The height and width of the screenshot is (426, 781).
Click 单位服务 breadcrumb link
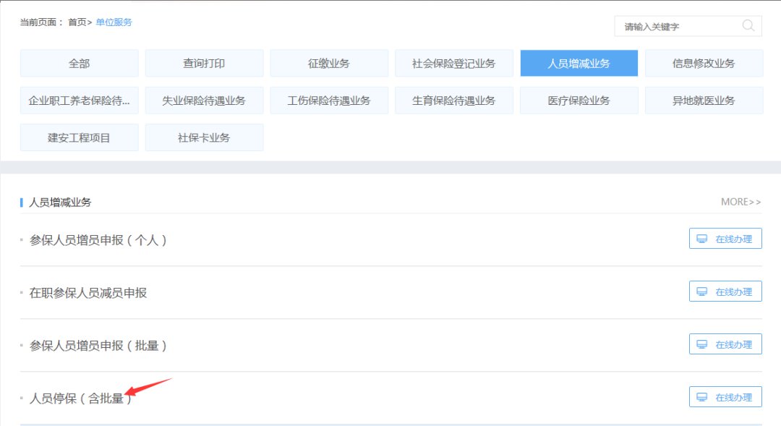click(114, 22)
